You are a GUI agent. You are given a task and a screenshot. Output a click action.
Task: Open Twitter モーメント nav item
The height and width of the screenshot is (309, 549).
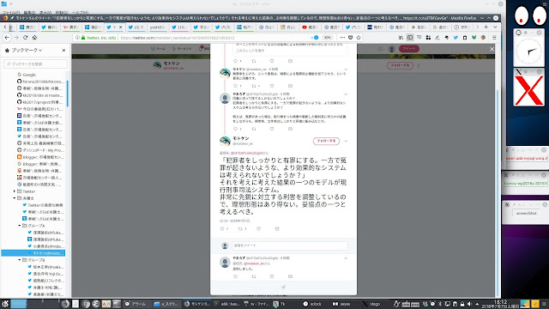click(x=182, y=49)
